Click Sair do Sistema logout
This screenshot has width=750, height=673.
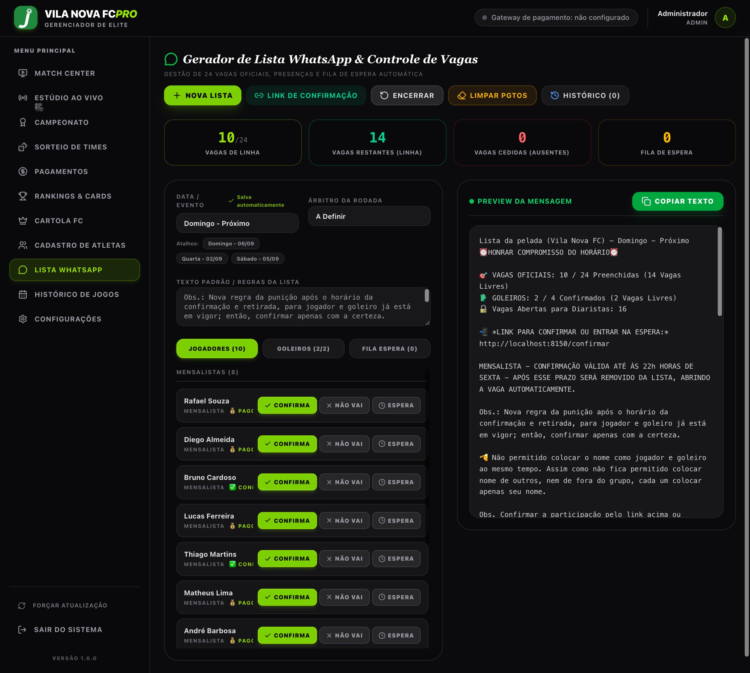click(75, 630)
